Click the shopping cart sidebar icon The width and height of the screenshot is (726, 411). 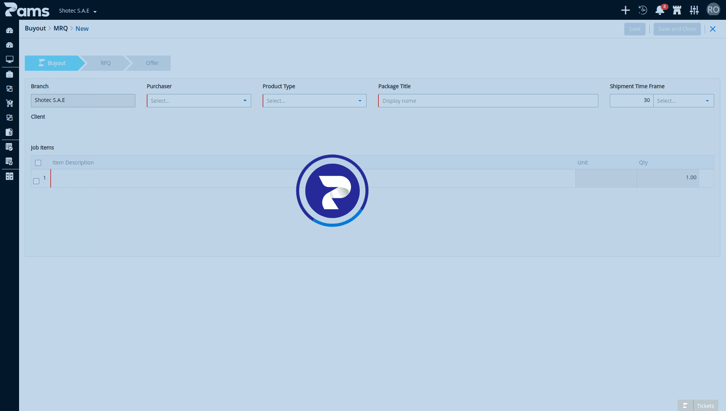10,103
